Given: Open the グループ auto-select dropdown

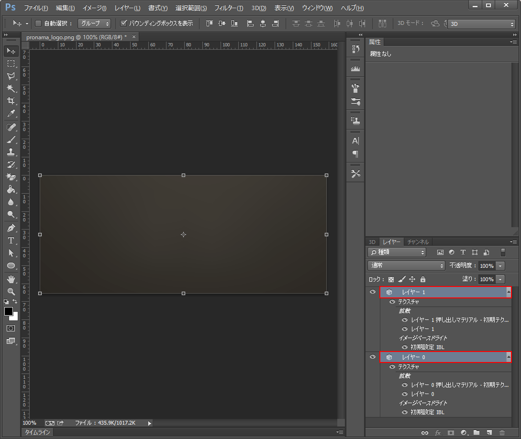Looking at the screenshot, I should coord(94,23).
